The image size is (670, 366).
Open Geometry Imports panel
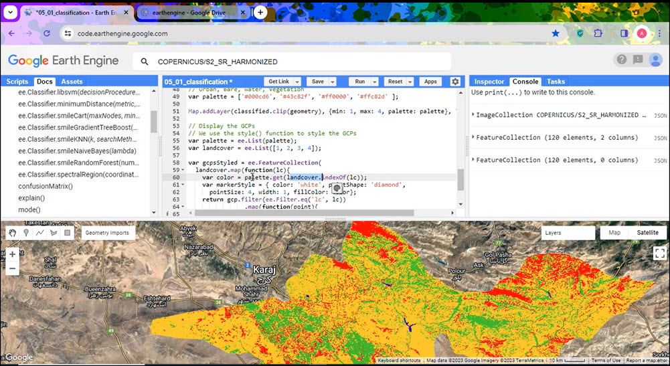click(107, 233)
